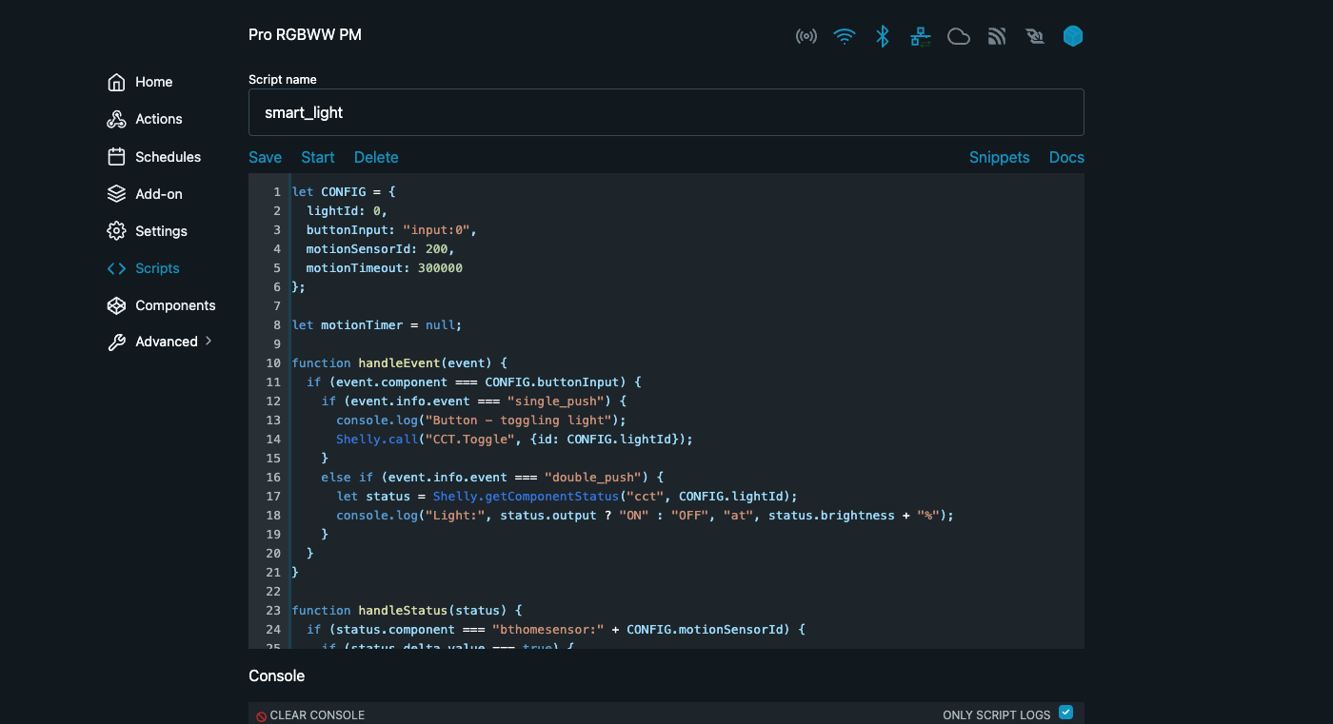
Task: Click the access point broadcast icon
Action: coord(806,36)
